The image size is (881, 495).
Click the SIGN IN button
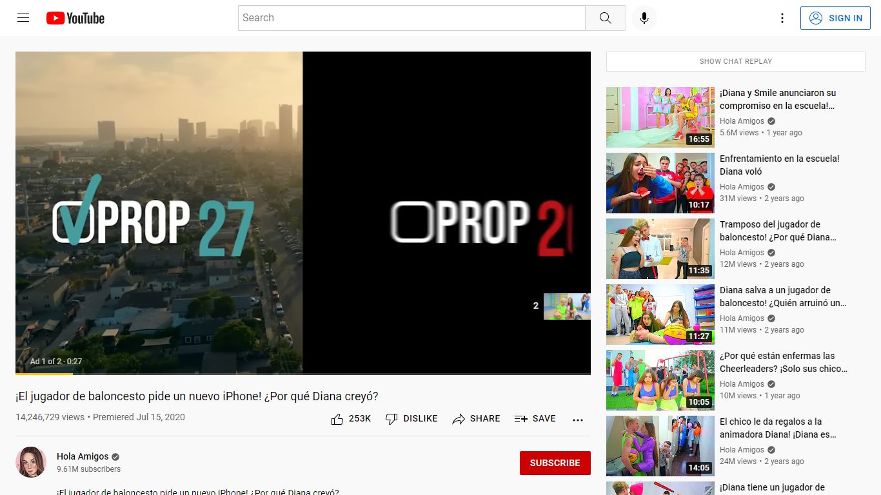point(835,18)
